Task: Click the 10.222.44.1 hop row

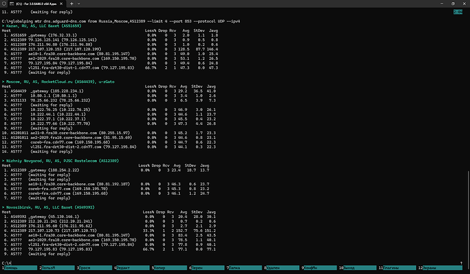Action: pyautogui.click(x=110, y=115)
